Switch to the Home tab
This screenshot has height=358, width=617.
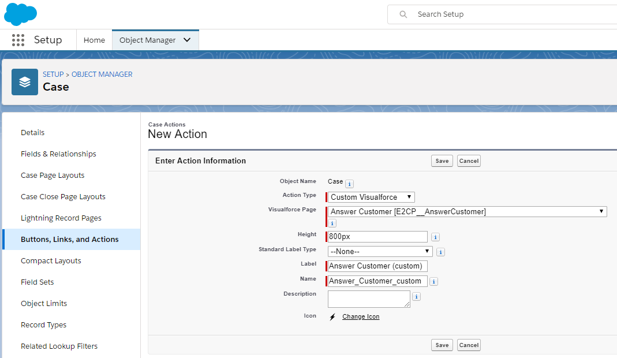(94, 40)
